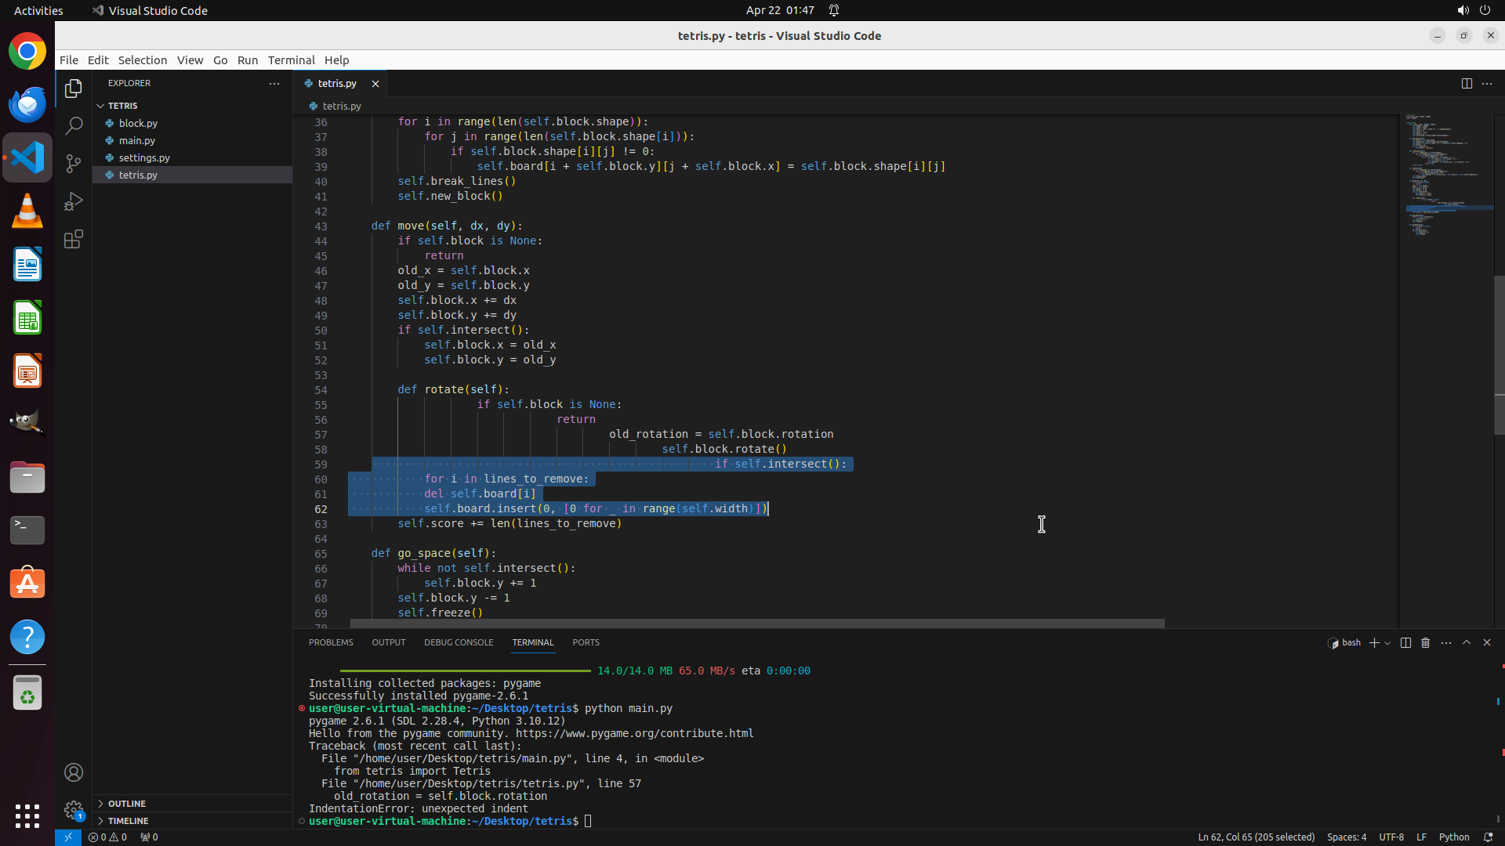Screen dimensions: 1505x846
Task: Open Accounts icon in activity bar
Action: (x=74, y=772)
